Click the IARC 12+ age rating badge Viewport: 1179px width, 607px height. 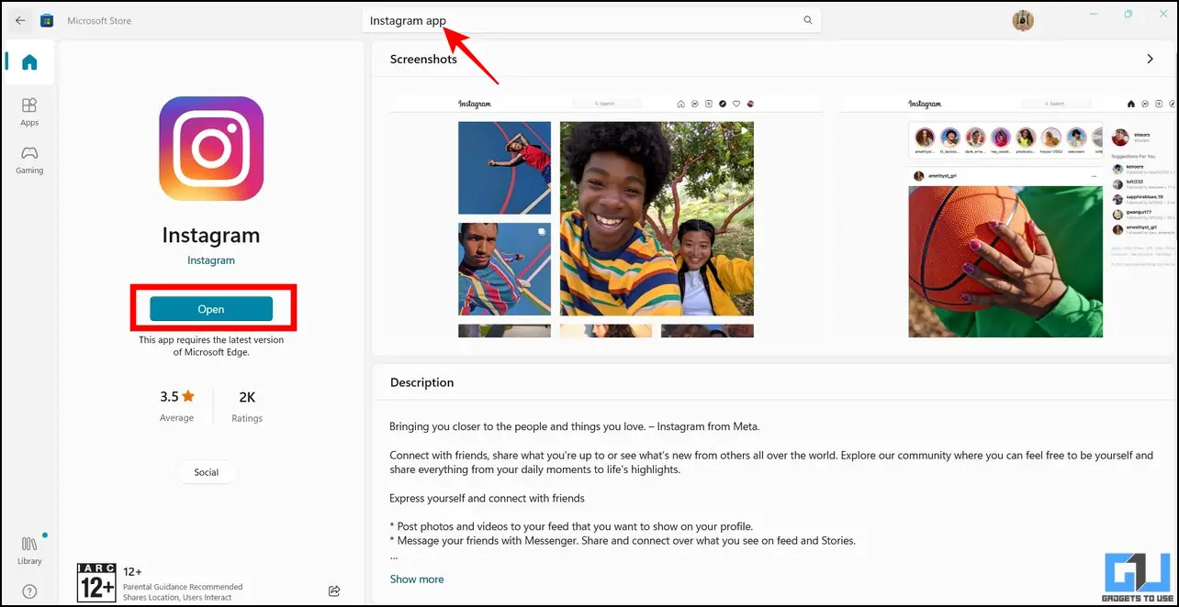(96, 582)
